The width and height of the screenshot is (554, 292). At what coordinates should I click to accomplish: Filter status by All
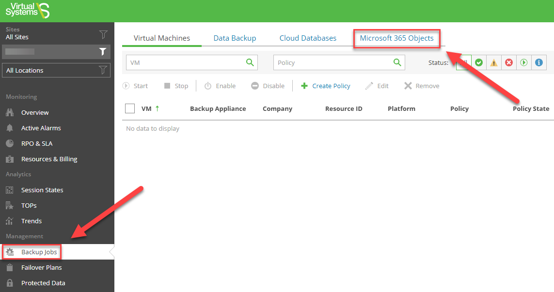pyautogui.click(x=463, y=62)
